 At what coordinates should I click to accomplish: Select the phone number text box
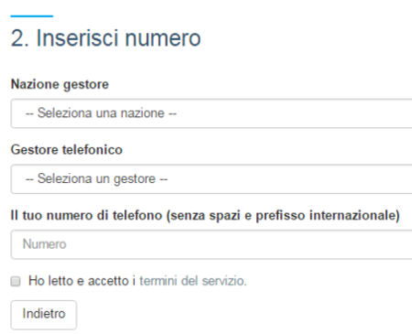(x=211, y=244)
